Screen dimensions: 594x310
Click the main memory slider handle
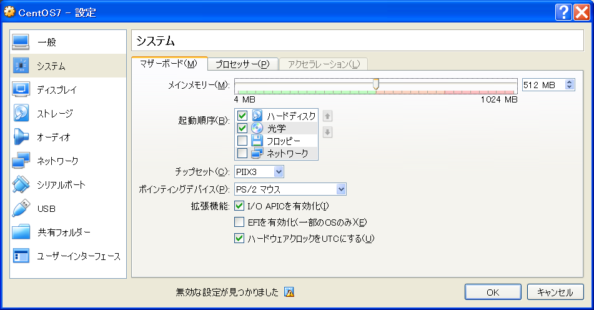(376, 84)
